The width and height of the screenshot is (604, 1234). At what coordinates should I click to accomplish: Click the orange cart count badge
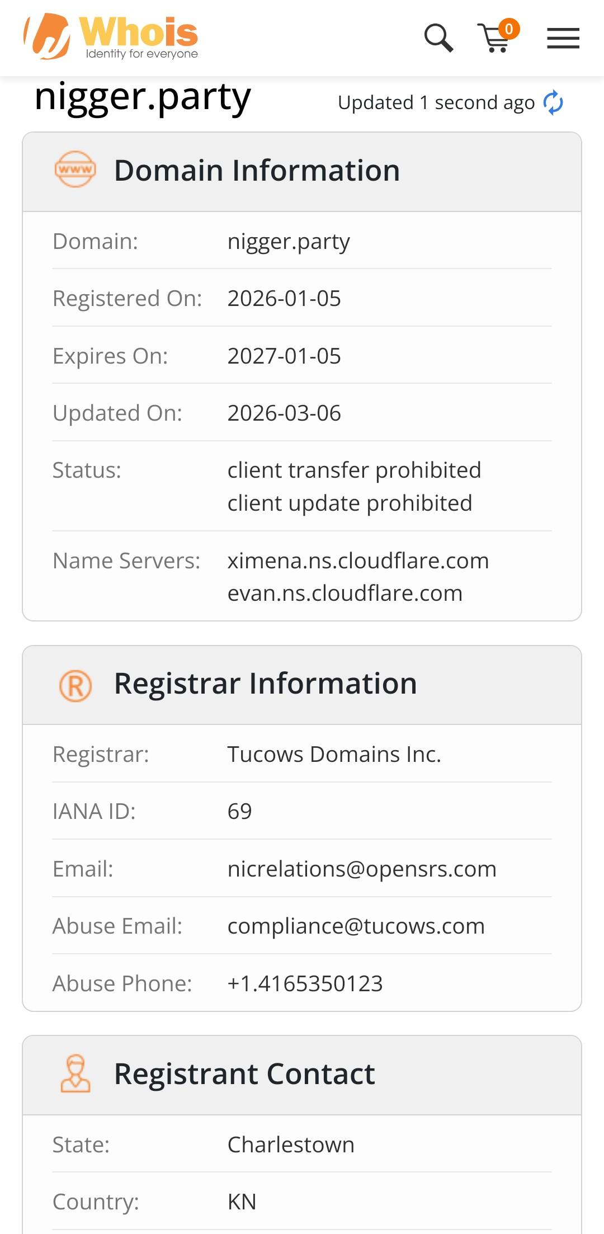tap(509, 29)
